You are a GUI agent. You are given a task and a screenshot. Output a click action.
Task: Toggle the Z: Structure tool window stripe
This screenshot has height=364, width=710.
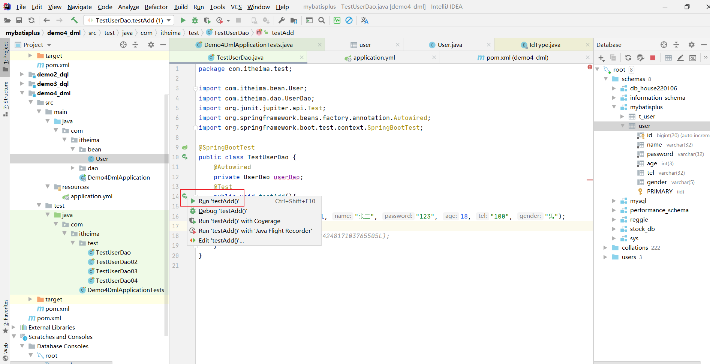(x=6, y=98)
